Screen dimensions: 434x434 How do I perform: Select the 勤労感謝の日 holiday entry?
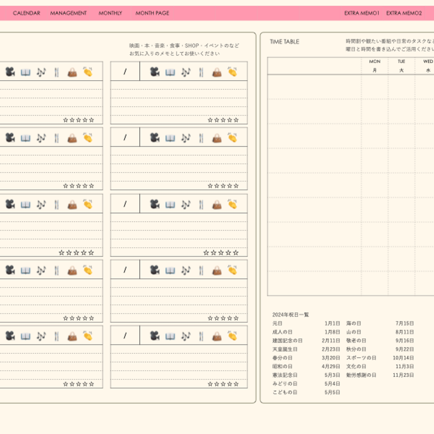[361, 375]
